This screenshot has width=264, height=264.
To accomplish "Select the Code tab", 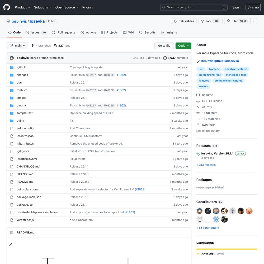I will [15, 32].
